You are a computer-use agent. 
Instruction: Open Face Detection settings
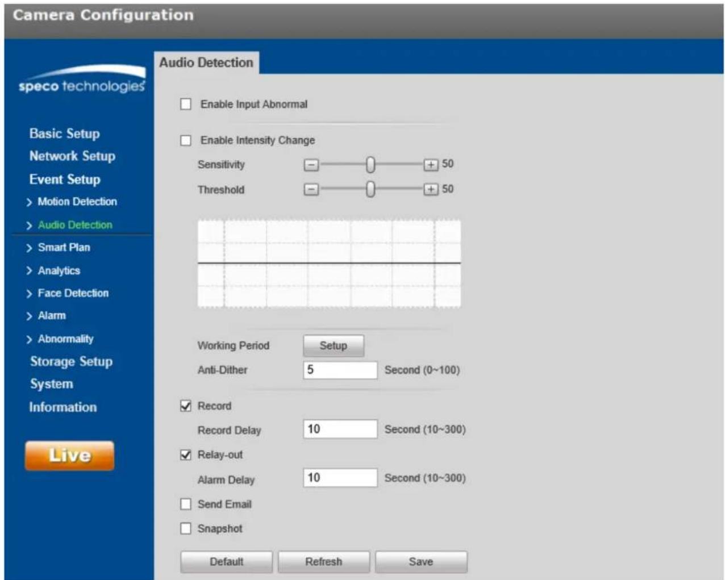click(73, 293)
